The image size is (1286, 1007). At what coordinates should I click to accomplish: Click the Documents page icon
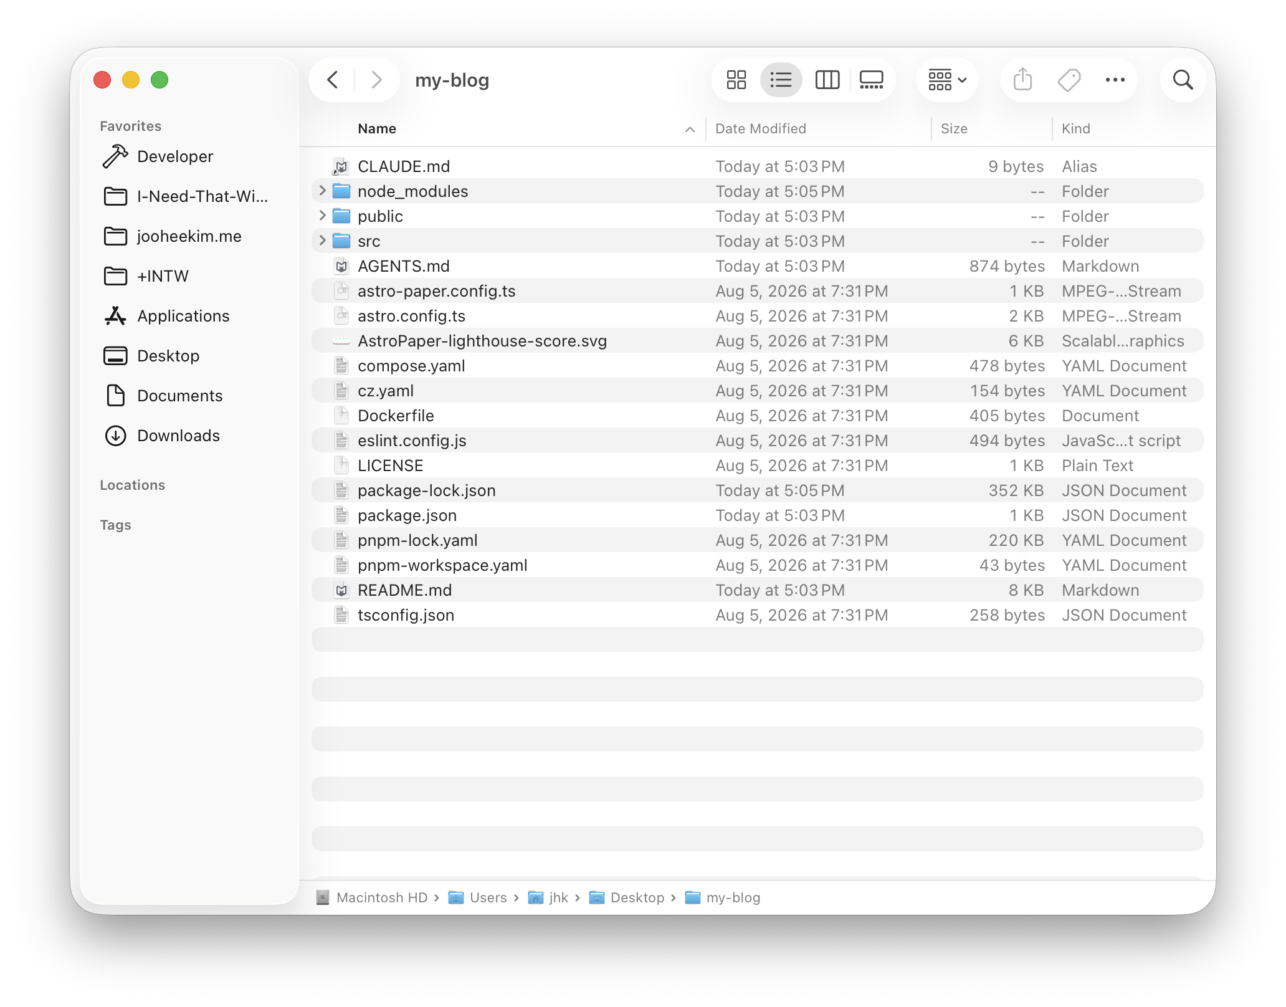pos(115,396)
